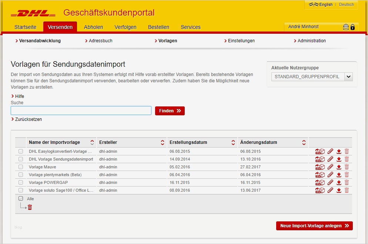Open Versandabwicklung submenu

pyautogui.click(x=38, y=41)
